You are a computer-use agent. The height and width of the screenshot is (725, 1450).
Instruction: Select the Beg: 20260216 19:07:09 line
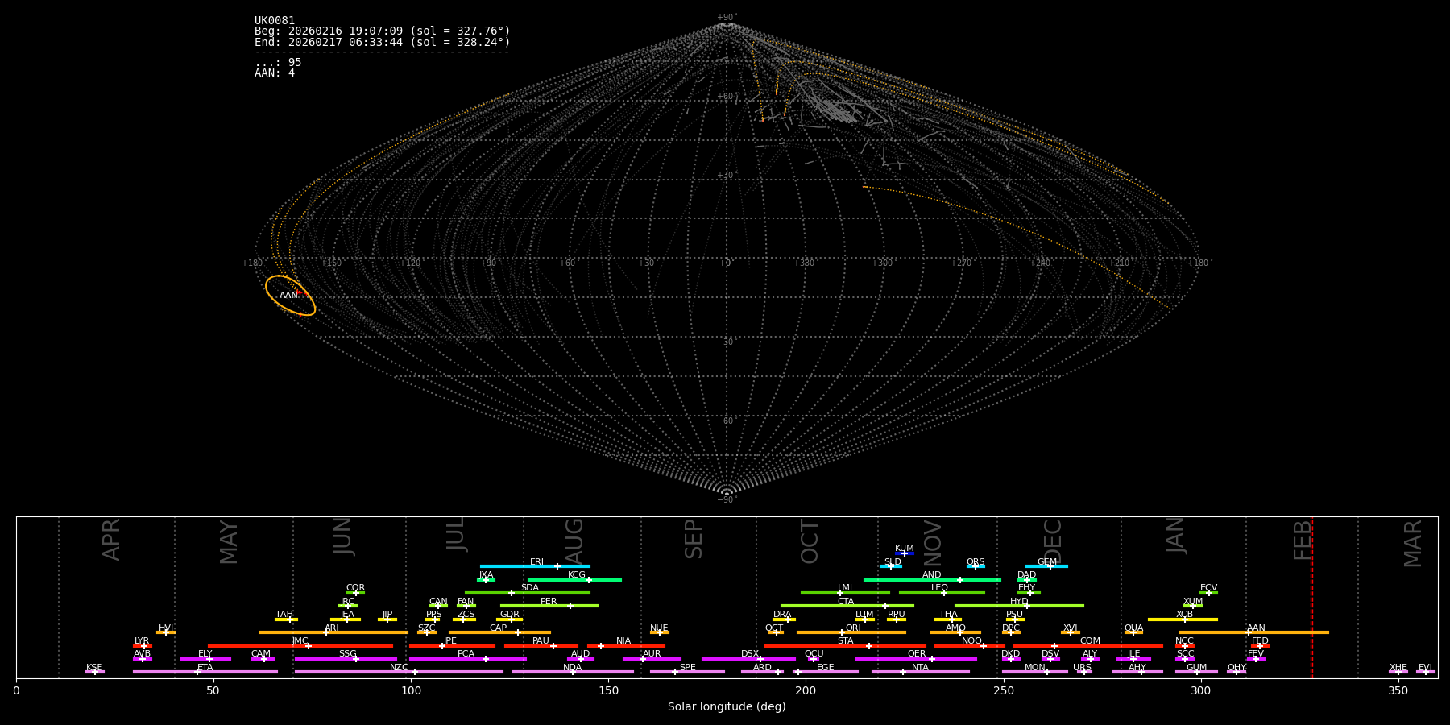coord(383,31)
